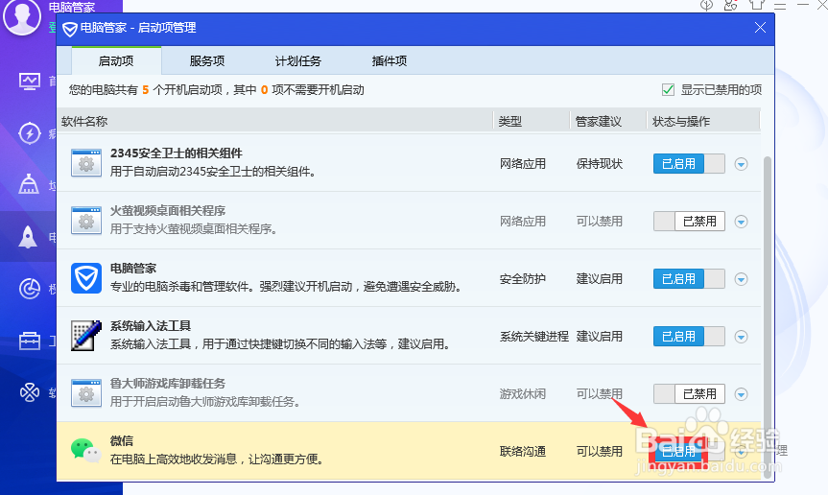Click the 电脑管家 blue shield icon

tap(86, 278)
